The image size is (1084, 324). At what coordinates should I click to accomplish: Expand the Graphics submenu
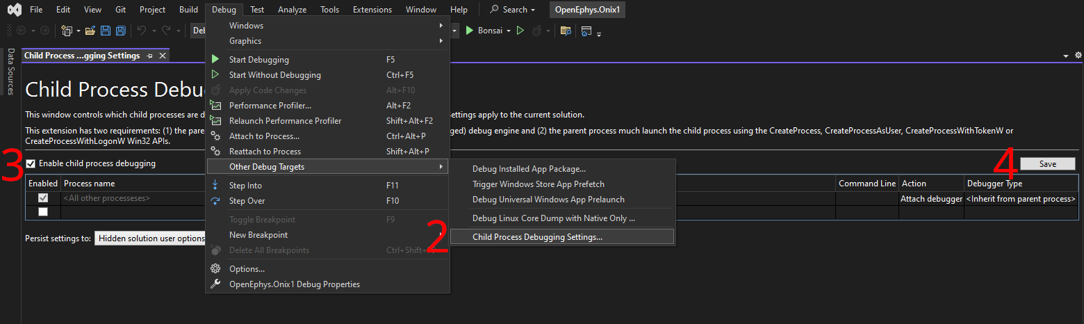[328, 41]
